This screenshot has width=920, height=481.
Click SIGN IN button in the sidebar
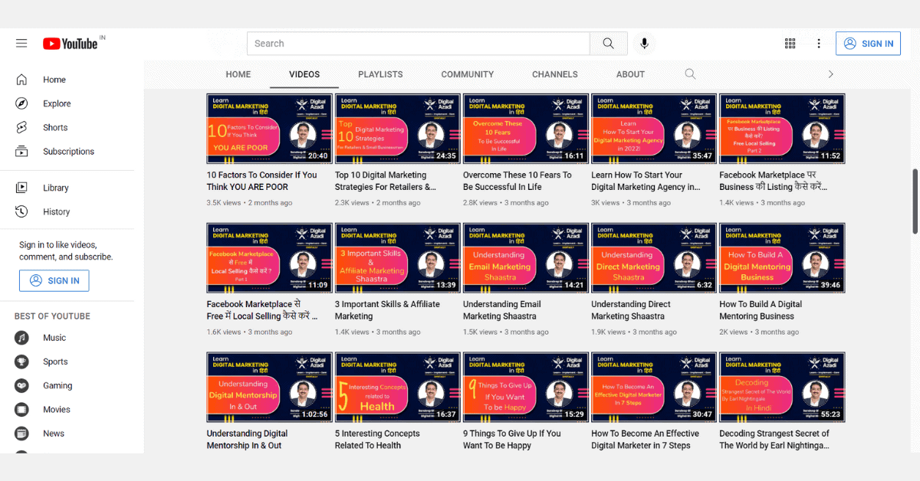point(54,280)
